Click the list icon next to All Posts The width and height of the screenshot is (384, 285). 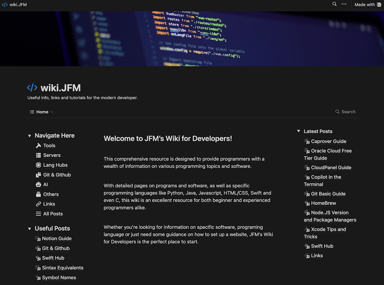38,214
